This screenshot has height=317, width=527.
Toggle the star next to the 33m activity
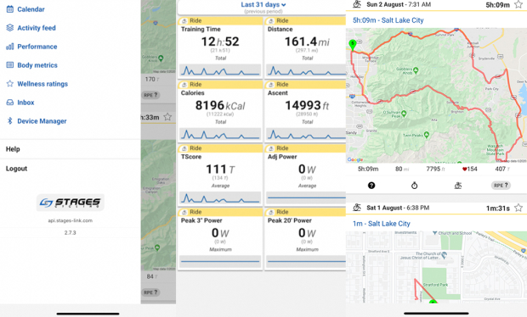point(167,117)
